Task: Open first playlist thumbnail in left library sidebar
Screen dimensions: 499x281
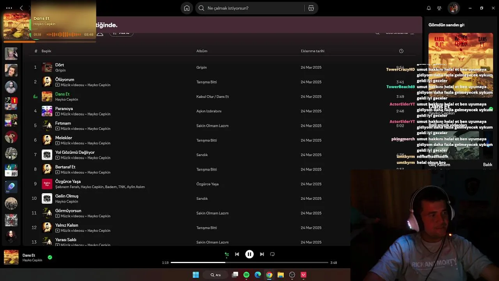Action: [11, 53]
